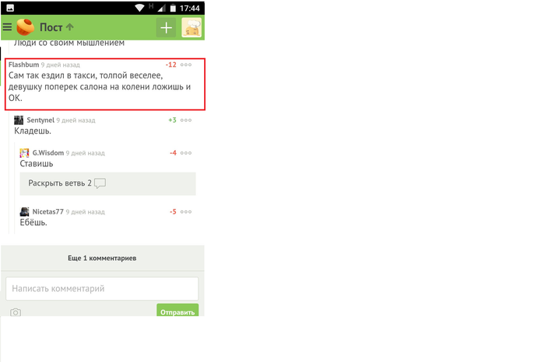Add new post with plus button
Viewport: 545px width, 362px height.
166,27
